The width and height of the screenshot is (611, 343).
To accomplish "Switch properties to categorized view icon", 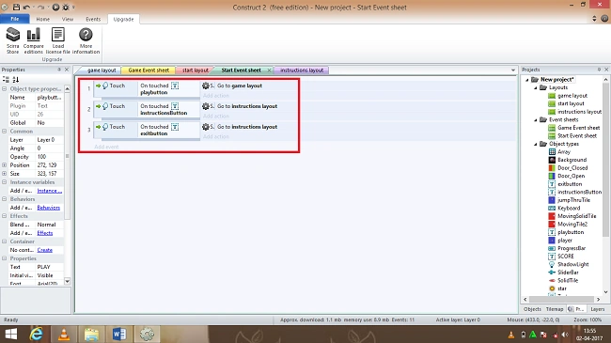I will pos(6,80).
